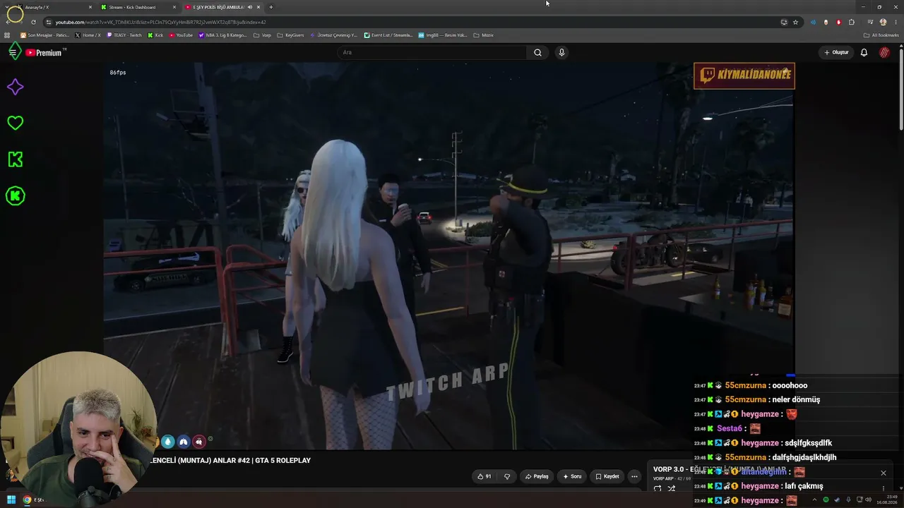Image resolution: width=904 pixels, height=508 pixels.
Task: Open the Home / X bookmark
Action: click(88, 35)
